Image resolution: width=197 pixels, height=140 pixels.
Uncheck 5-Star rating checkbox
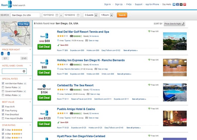click(3, 130)
